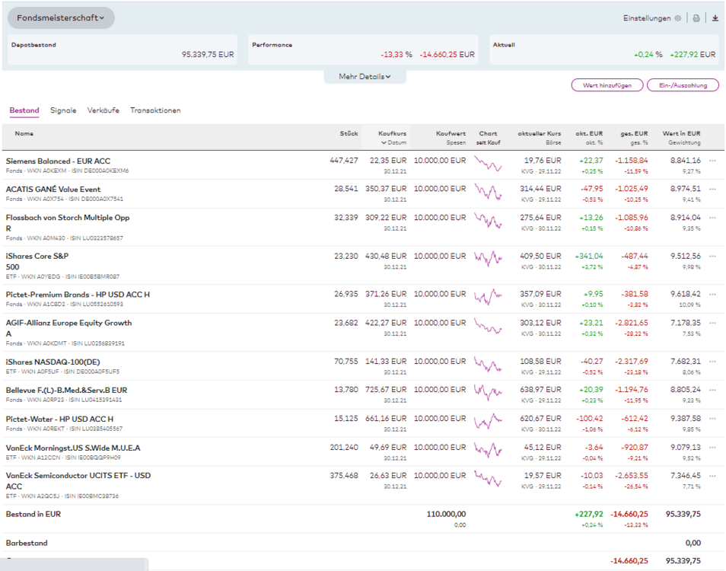Image resolution: width=726 pixels, height=571 pixels.
Task: Open three-dot menu for iShares Core S&P 500
Action: coord(712,257)
